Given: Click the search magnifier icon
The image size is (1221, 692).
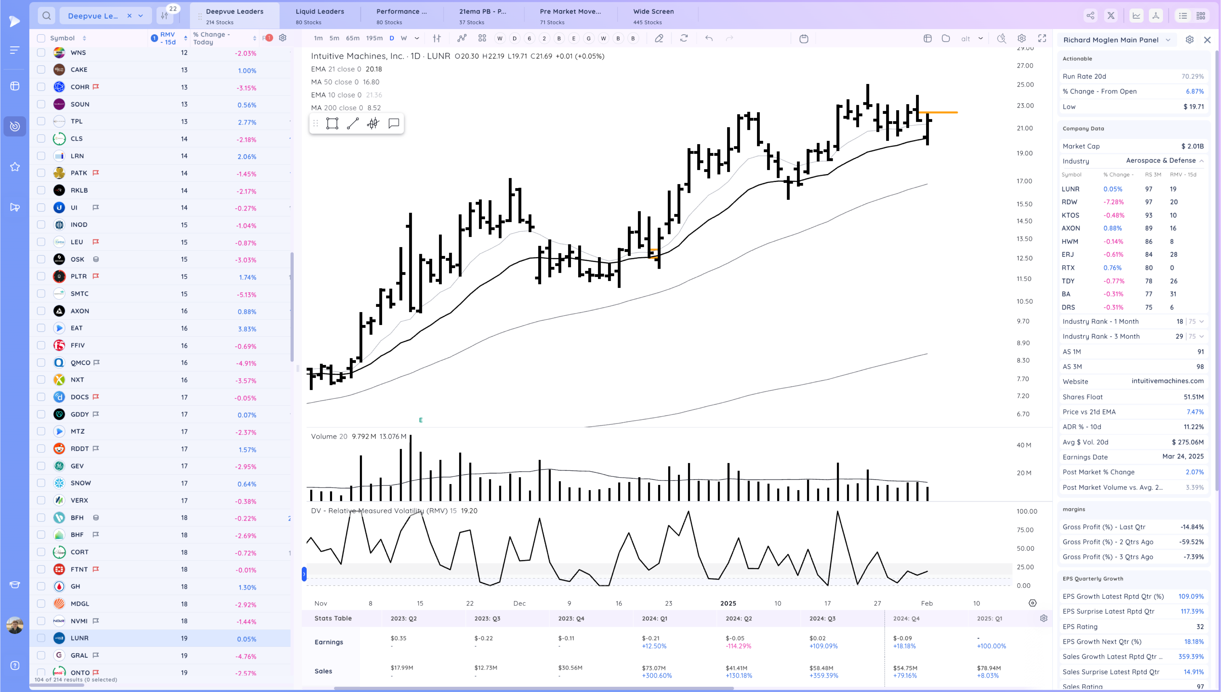Looking at the screenshot, I should (46, 16).
